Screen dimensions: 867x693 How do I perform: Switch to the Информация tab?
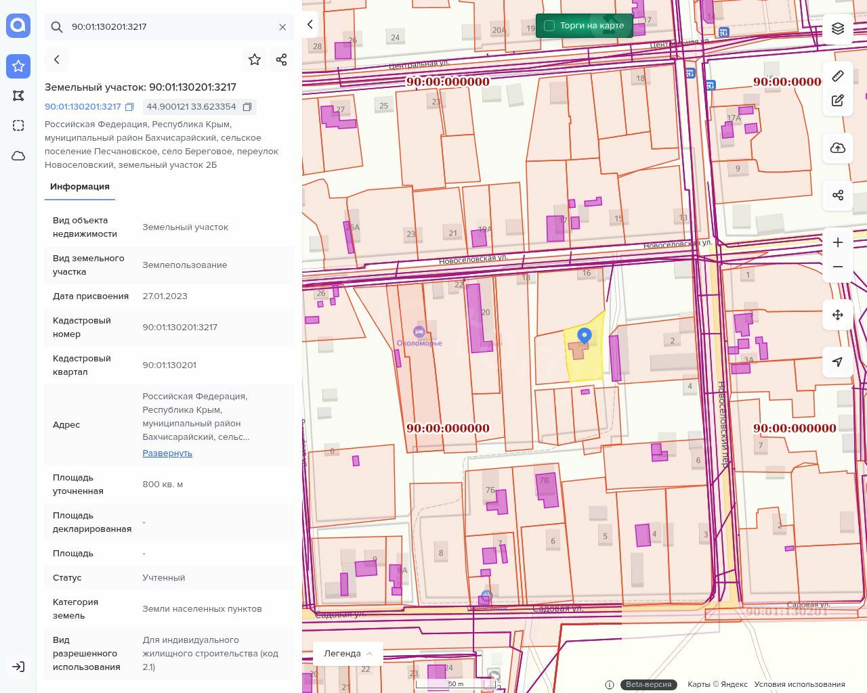pos(80,187)
